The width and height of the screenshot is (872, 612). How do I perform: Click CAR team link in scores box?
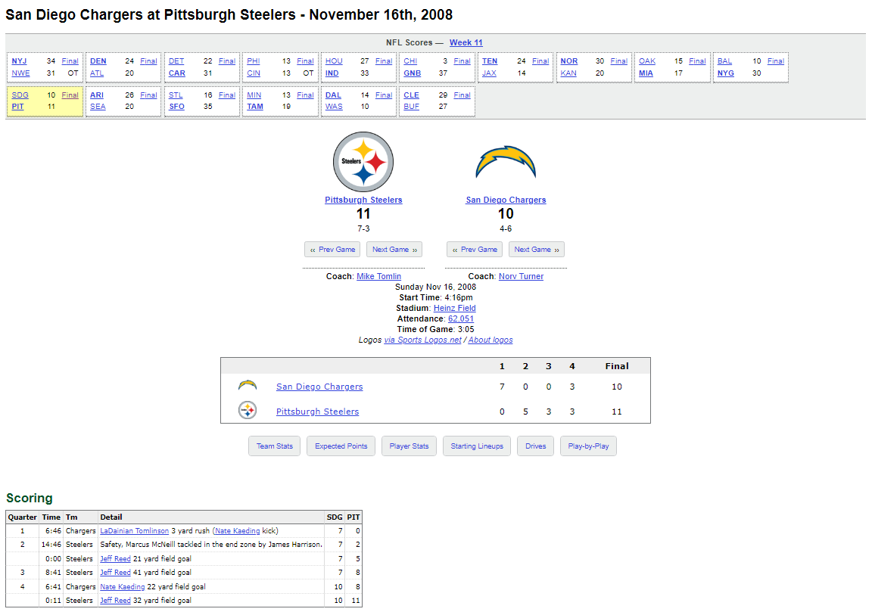(177, 73)
